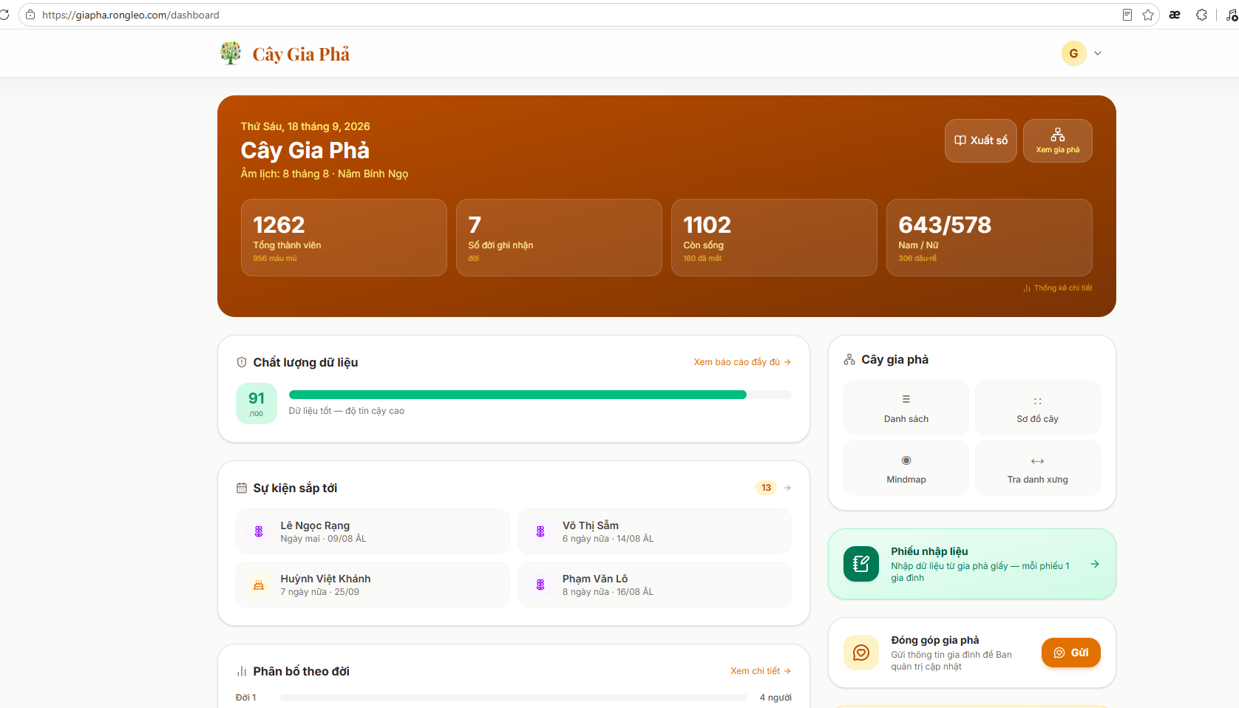
Task: Open Lê Ngọc Rạng event card
Action: [373, 531]
